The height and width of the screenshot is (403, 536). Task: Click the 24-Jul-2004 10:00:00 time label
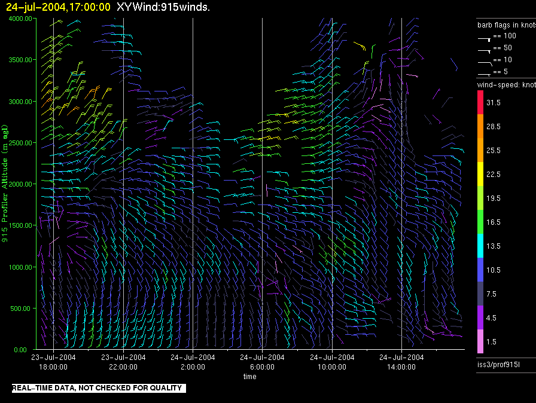pyautogui.click(x=332, y=362)
